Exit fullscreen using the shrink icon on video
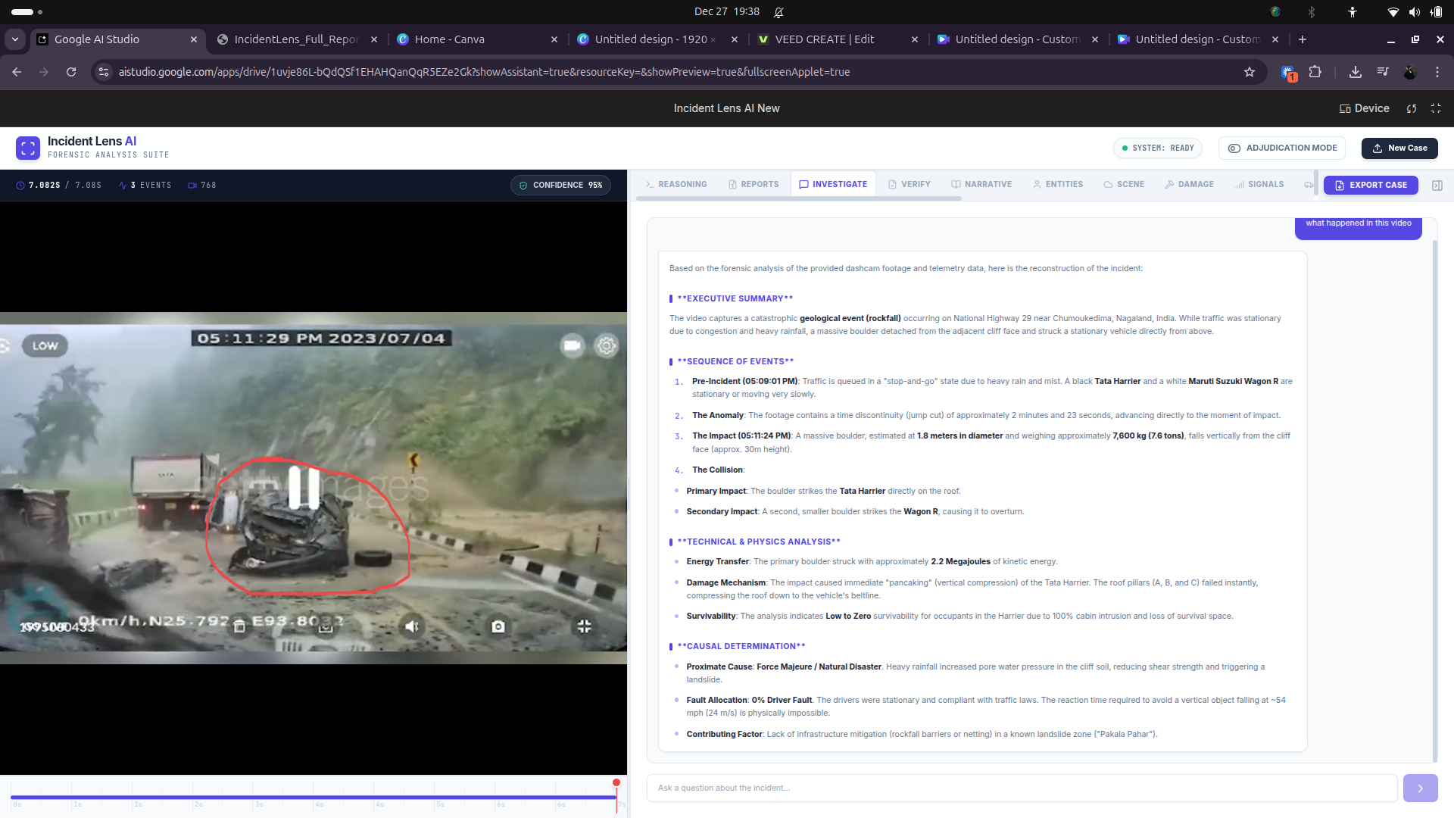1454x818 pixels. click(x=584, y=626)
